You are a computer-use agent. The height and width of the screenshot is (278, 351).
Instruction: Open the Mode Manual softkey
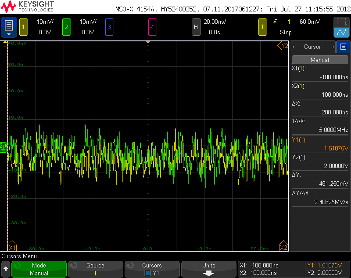39,269
